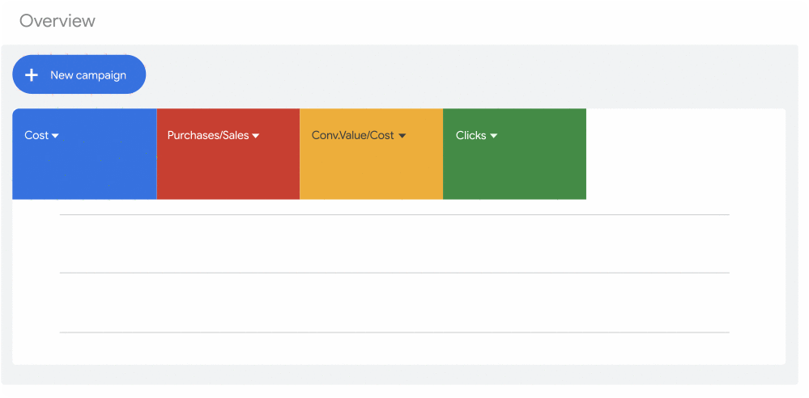Expand the Purchases/Sales dropdown arrow
The image size is (809, 398).
point(256,136)
